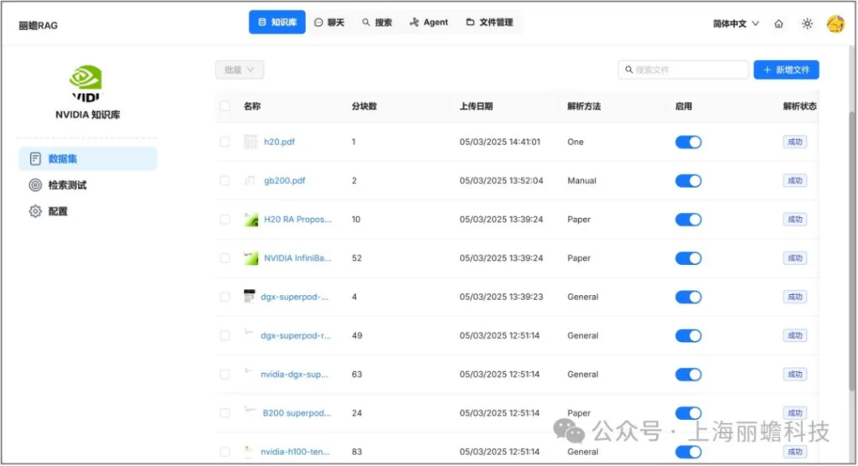Image resolution: width=858 pixels, height=466 pixels.
Task: Select 数据集 in the sidebar
Action: coord(87,158)
